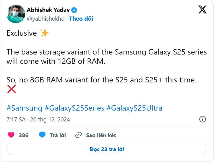This screenshot has height=162, width=214.
Task: Click the blue verified badge
Action: point(74,10)
